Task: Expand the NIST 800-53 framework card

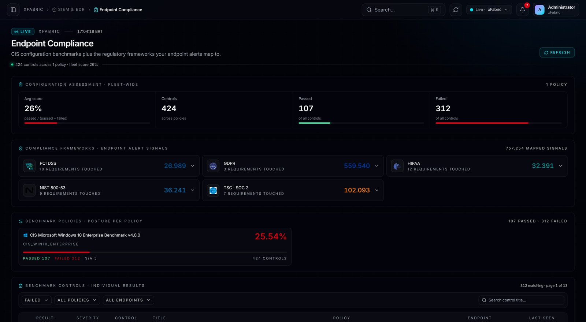Action: point(193,190)
